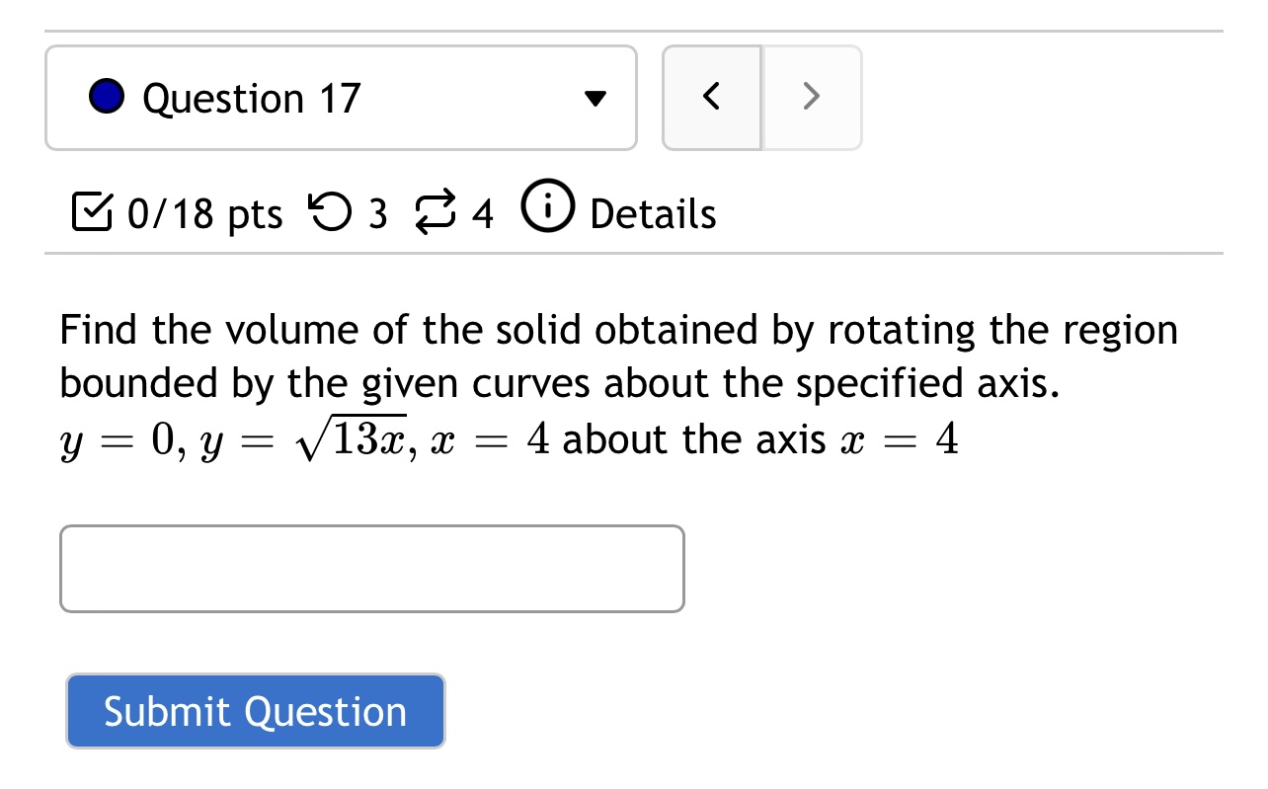1268x789 pixels.
Task: Open the info circle next to Details
Action: (547, 207)
